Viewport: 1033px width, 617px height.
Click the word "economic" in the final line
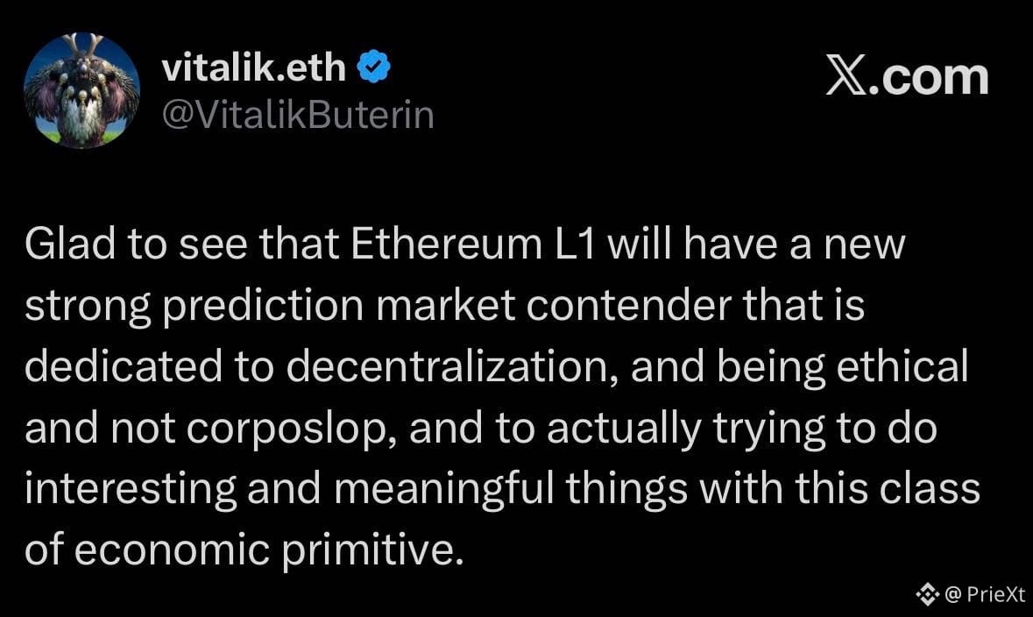click(x=172, y=550)
